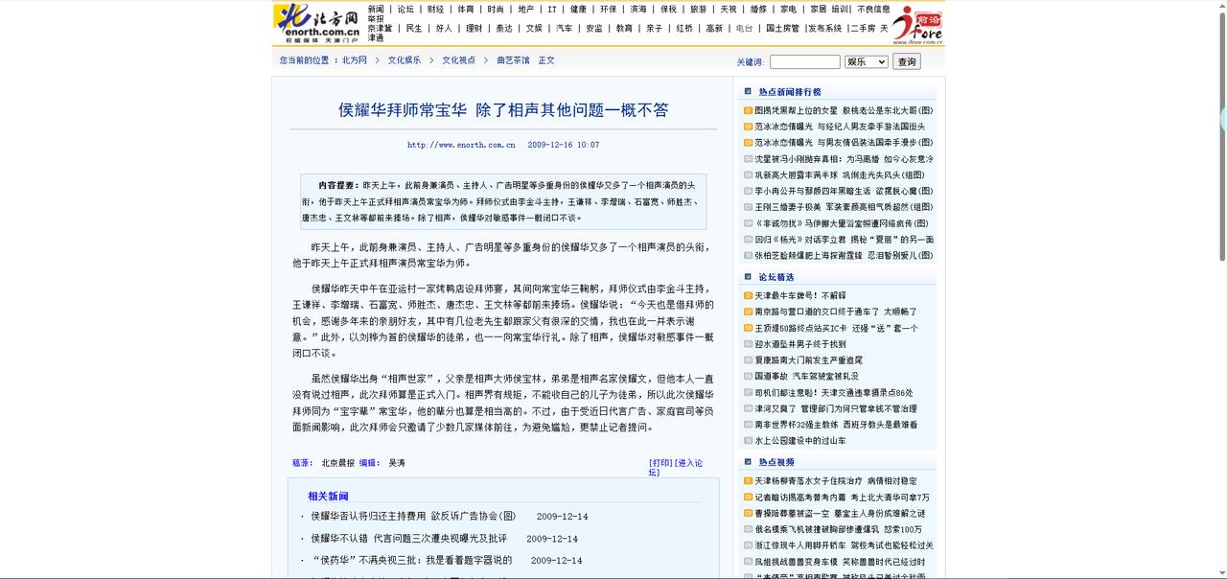Click the icon beside 论坛精选 heading
This screenshot has height=579, width=1227.
pyautogui.click(x=747, y=277)
